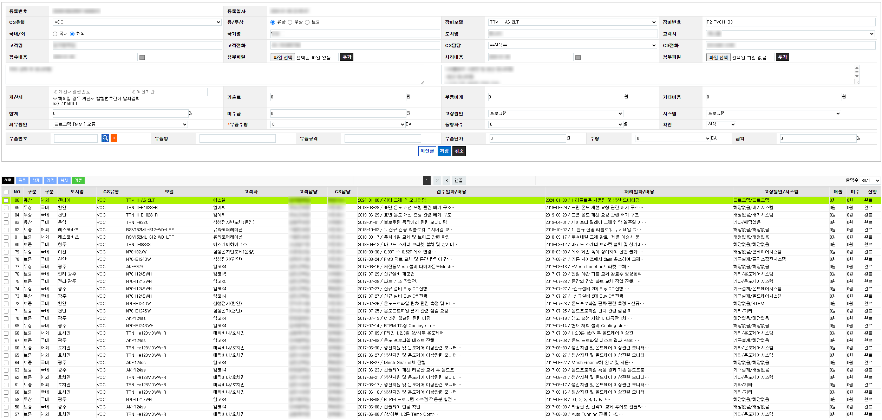882x420 pixels.
Task: Jump to last page with 맨끝
Action: tap(458, 180)
